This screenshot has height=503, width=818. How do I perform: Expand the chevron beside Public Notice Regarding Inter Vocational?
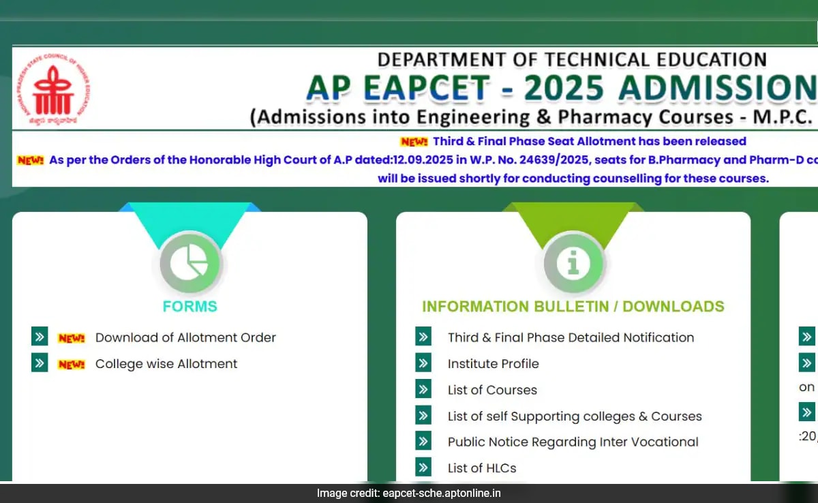(423, 440)
